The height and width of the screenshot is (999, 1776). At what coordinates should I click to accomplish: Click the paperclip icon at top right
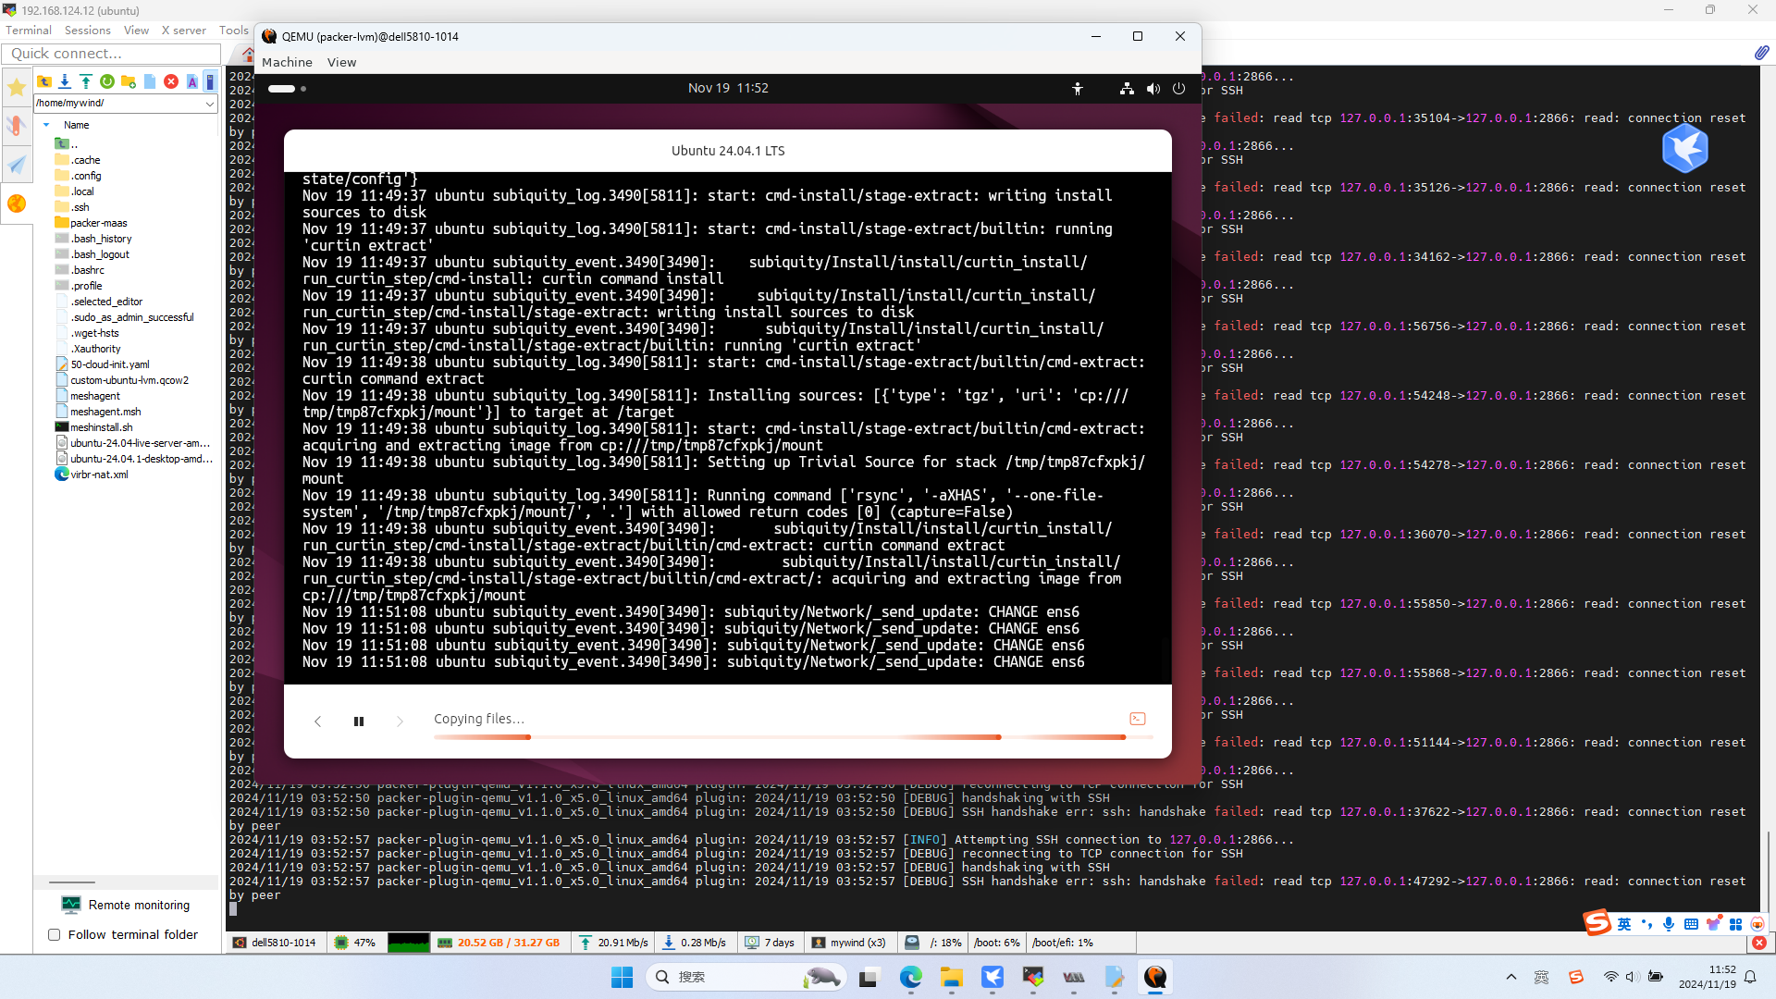(1761, 53)
